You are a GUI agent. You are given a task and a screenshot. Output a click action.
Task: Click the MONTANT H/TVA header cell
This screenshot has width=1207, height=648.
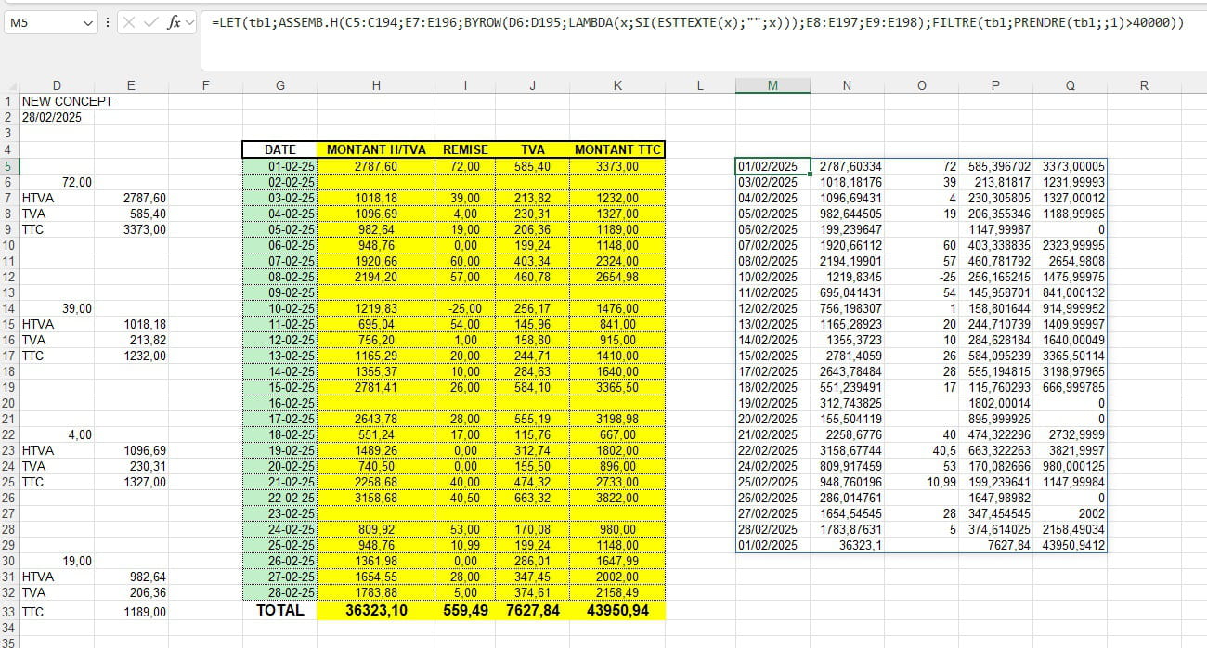(376, 149)
